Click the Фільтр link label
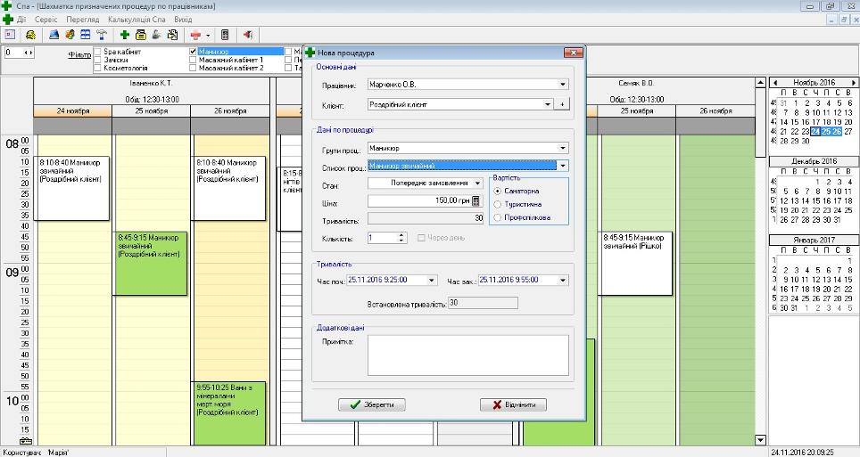Screen dimensions: 860x457 [79, 55]
